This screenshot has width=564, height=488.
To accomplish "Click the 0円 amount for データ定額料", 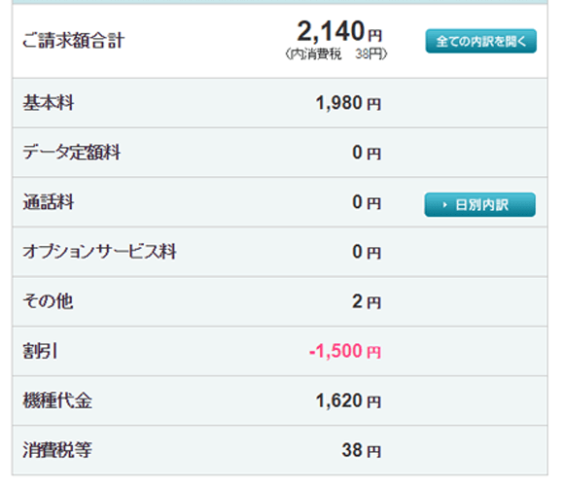I will click(x=367, y=153).
